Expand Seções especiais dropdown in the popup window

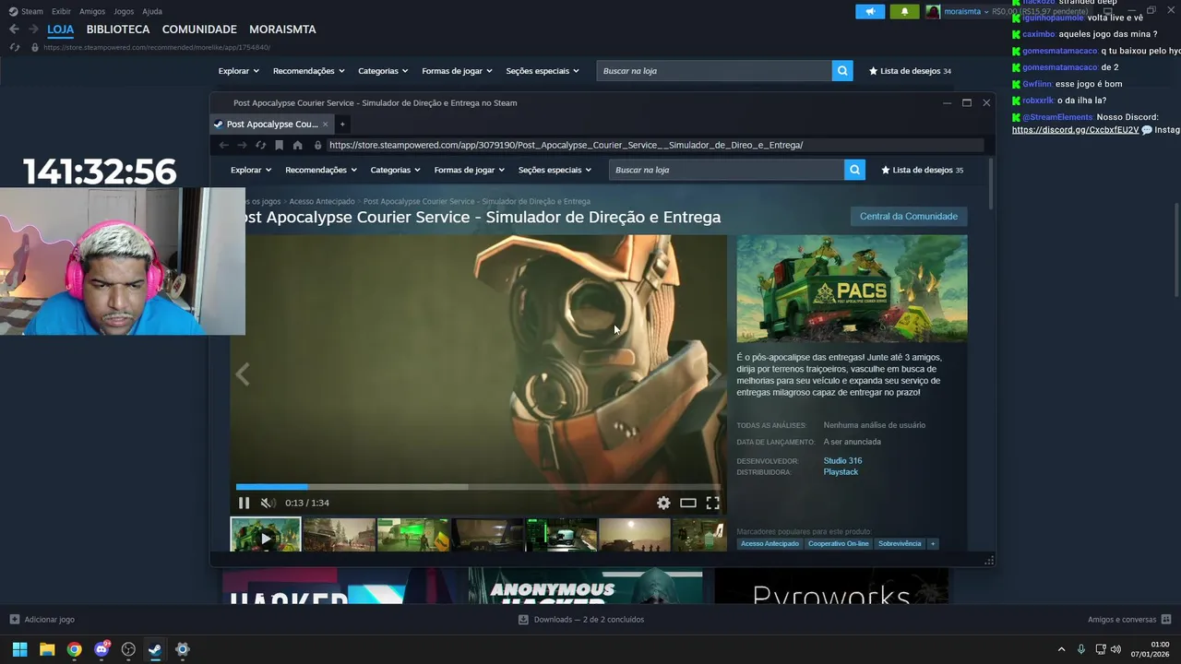click(555, 170)
